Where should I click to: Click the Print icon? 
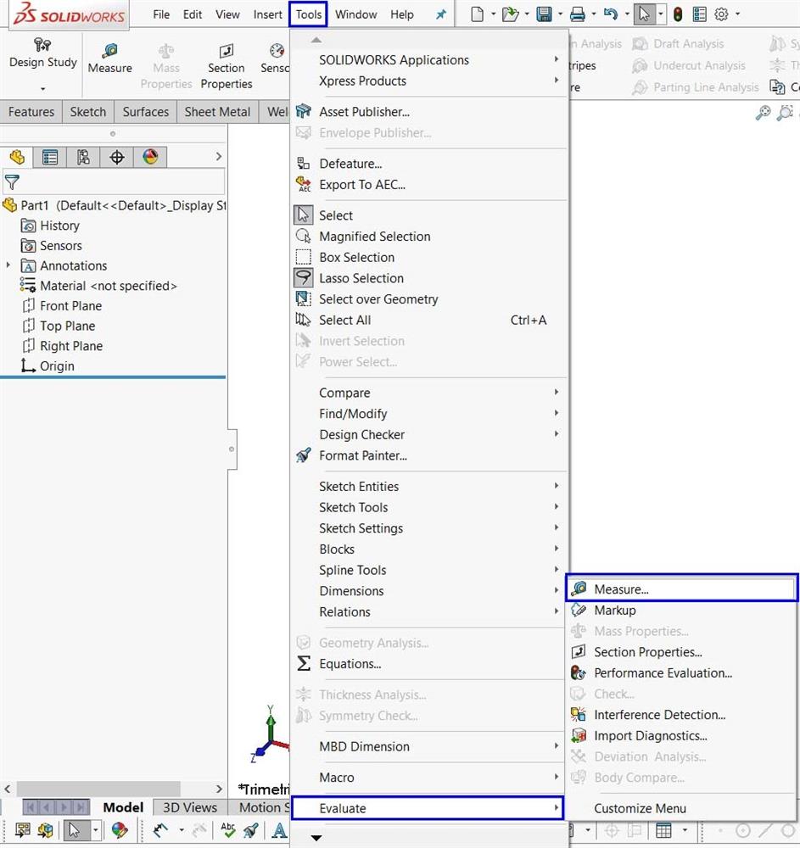[x=577, y=14]
